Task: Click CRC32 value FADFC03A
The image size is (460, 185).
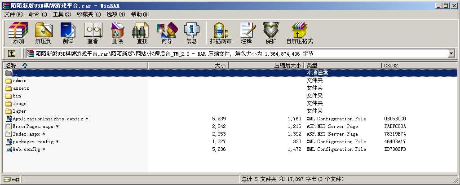Action: 395,126
